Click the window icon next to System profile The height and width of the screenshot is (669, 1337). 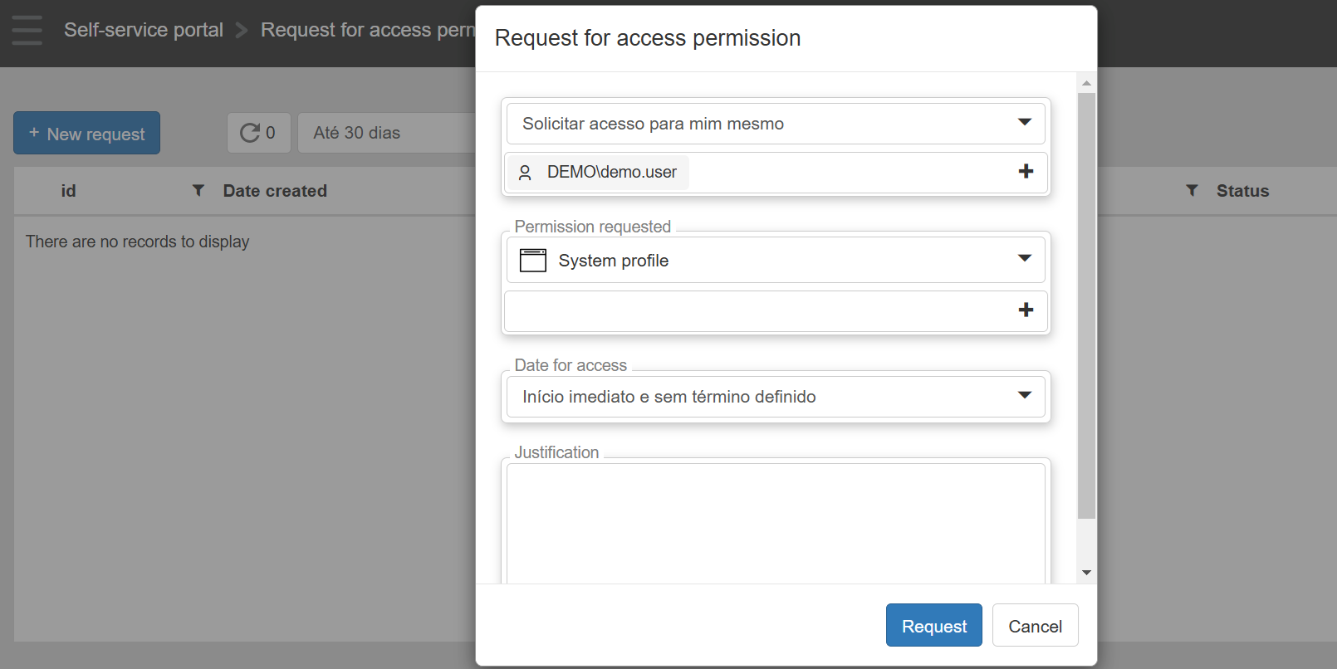coord(532,260)
